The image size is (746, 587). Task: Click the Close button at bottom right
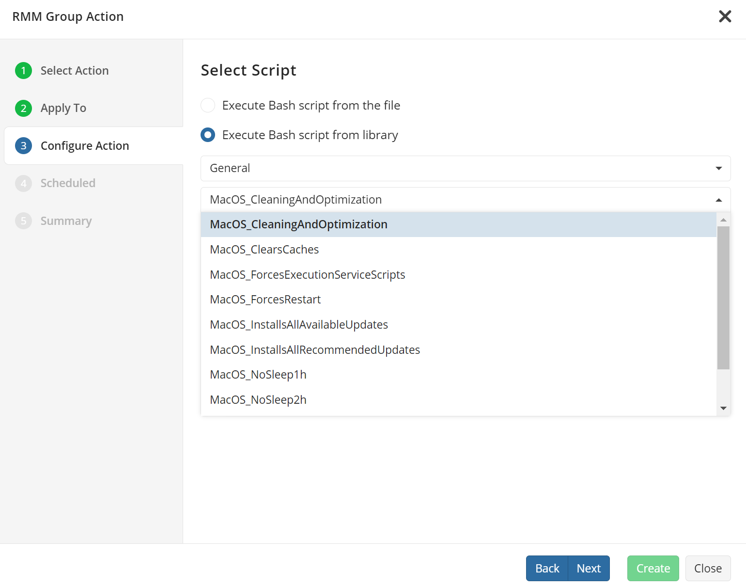pos(708,568)
